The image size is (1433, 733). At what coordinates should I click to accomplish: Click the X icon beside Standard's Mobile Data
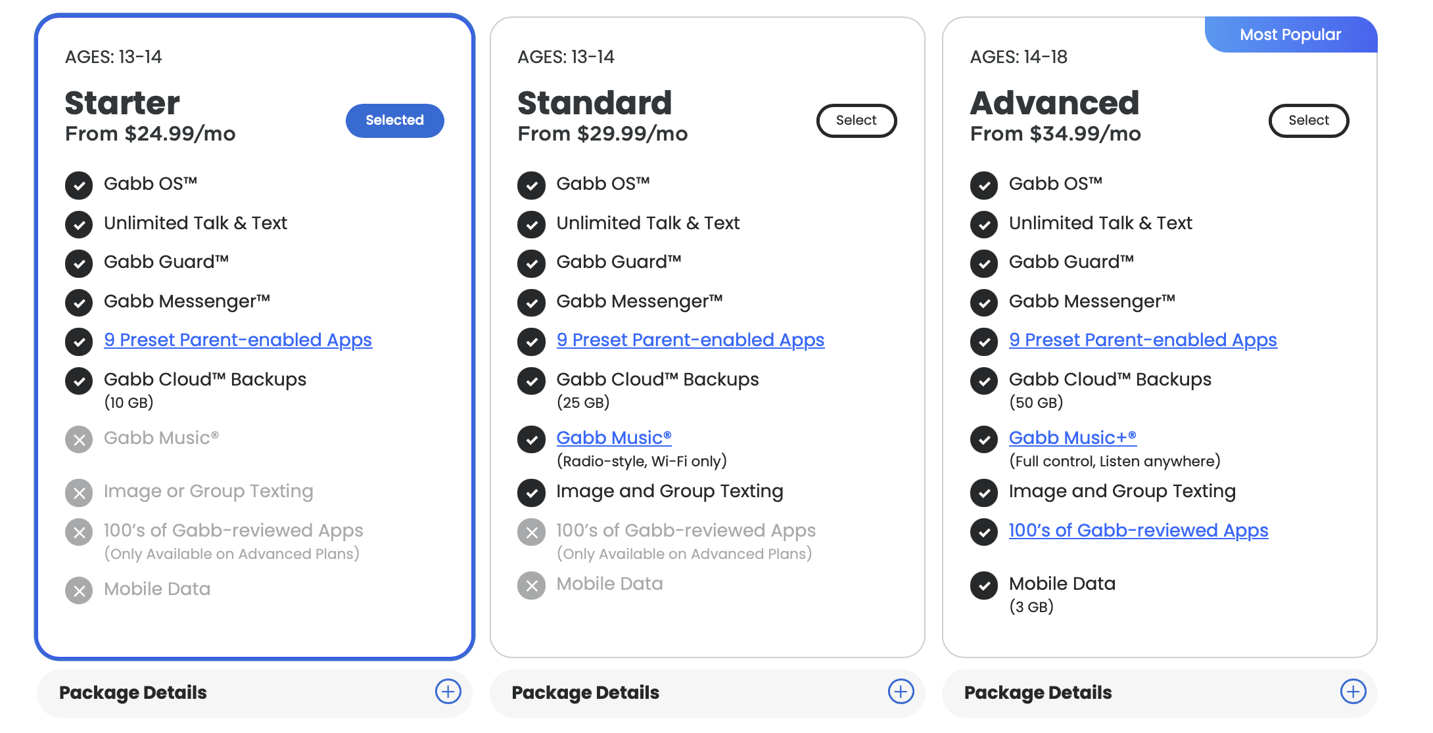(x=531, y=585)
